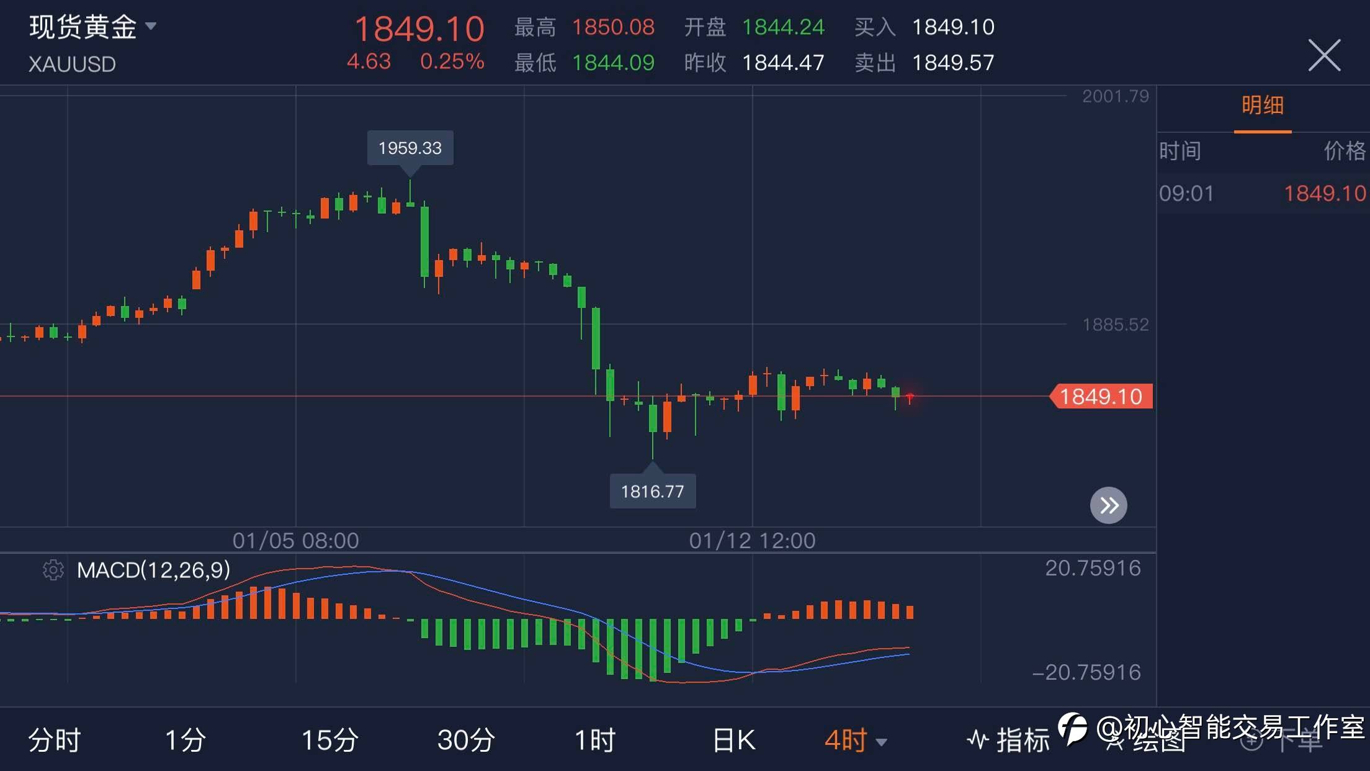This screenshot has width=1370, height=771.
Task: Select the 09:01 trade detail row
Action: click(x=1262, y=194)
